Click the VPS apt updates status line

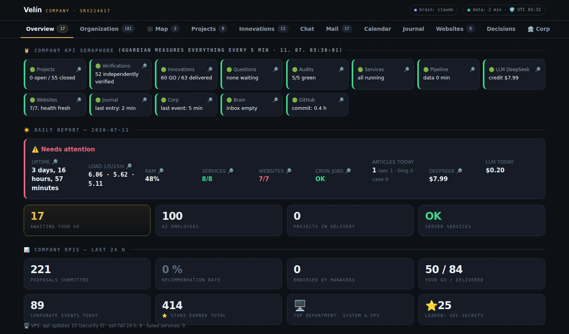click(104, 326)
